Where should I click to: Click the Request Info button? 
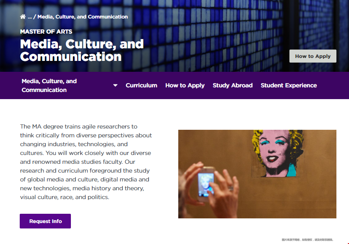point(45,221)
